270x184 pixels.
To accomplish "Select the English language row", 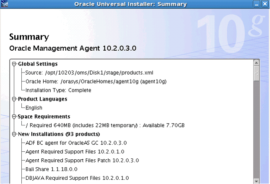I will tap(34, 108).
